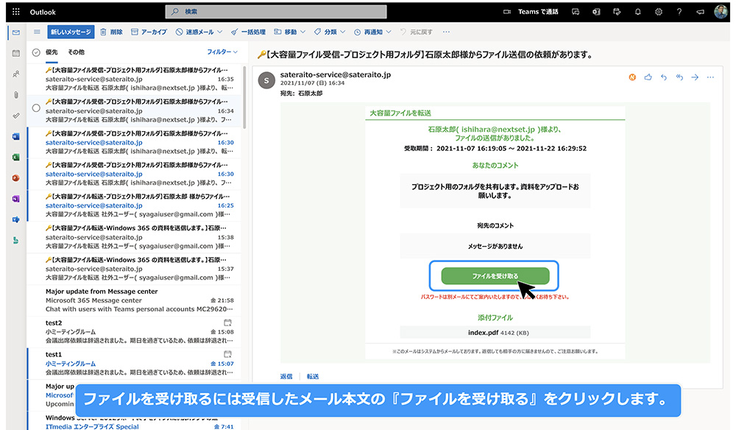This screenshot has width=736, height=430.
Task: Click sender address sateraito-service@sateraito.jp in header
Action: 335,74
